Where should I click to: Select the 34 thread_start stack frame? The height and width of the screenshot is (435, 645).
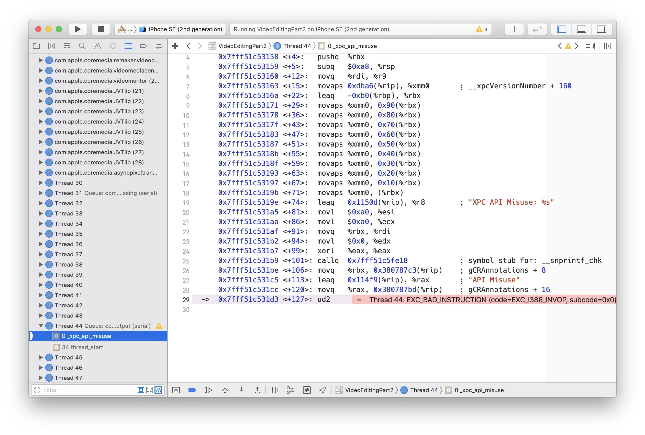(x=82, y=347)
